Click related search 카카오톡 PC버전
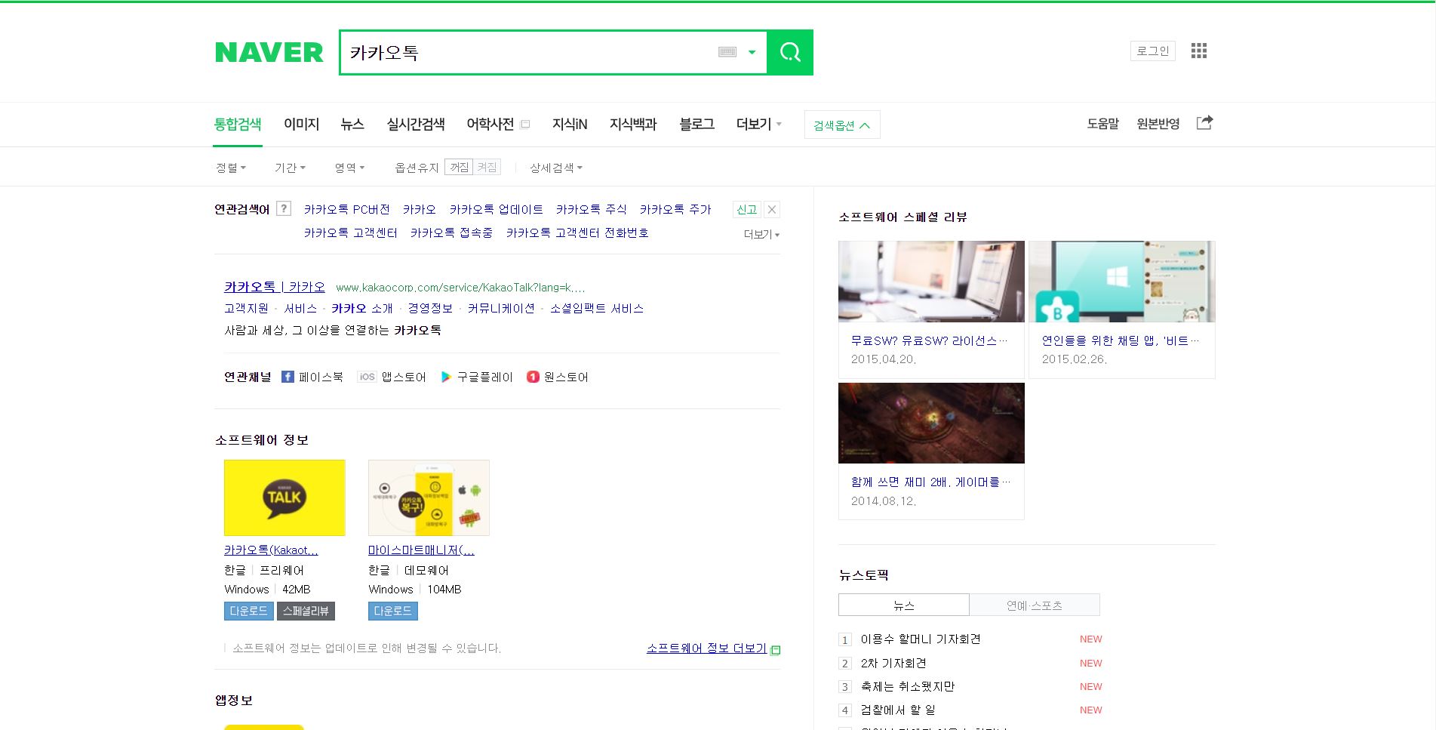Viewport: 1436px width, 730px height. tap(347, 209)
